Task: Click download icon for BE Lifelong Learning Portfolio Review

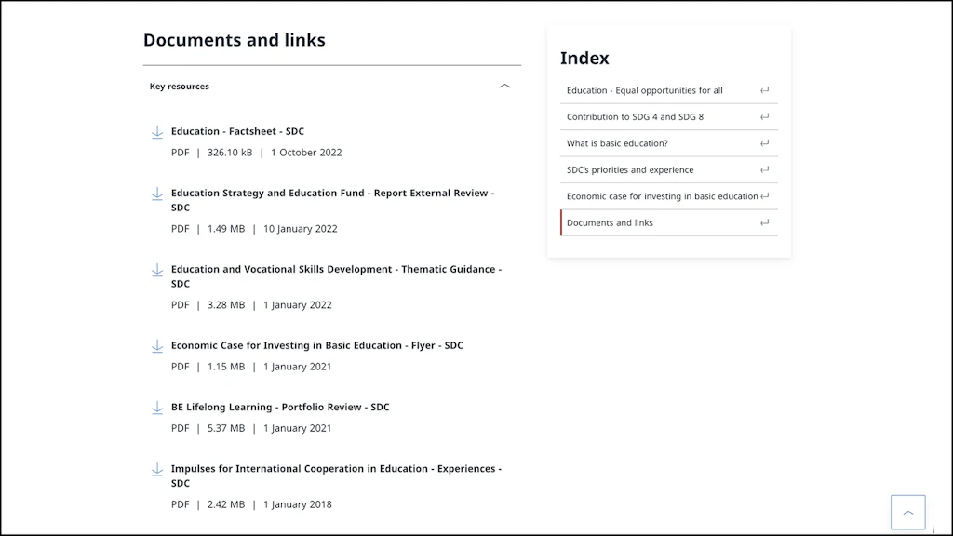Action: coord(157,408)
